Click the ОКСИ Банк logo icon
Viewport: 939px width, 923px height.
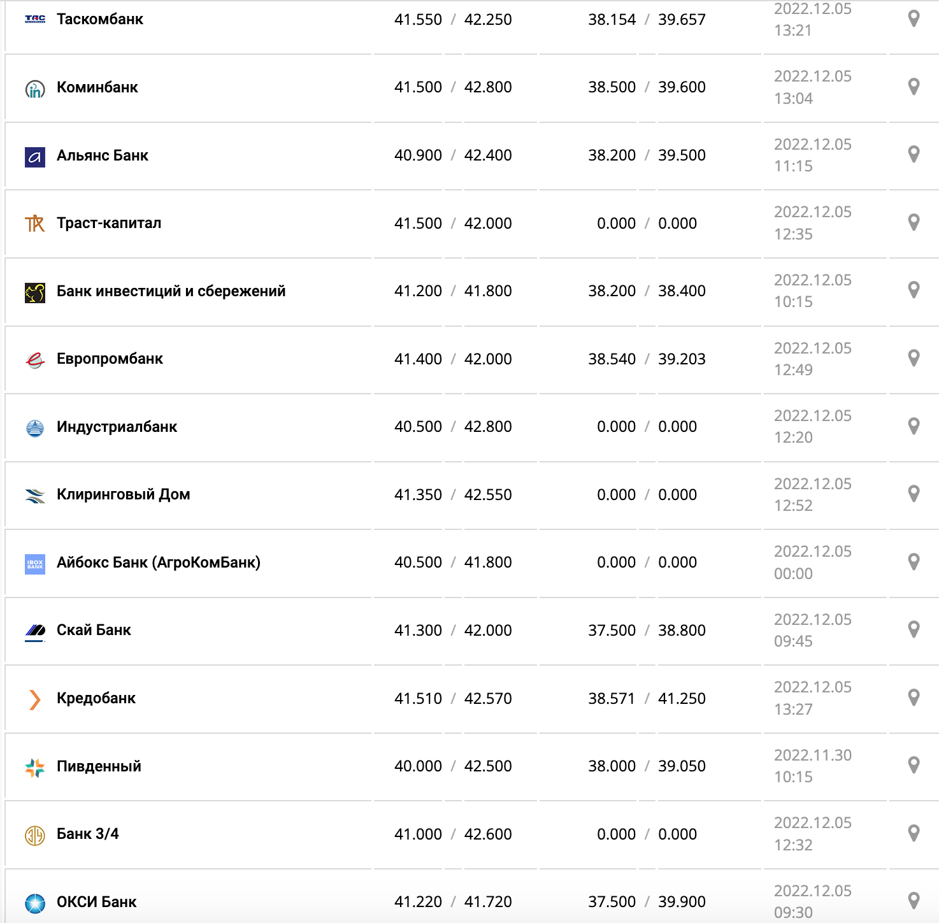pyautogui.click(x=35, y=903)
